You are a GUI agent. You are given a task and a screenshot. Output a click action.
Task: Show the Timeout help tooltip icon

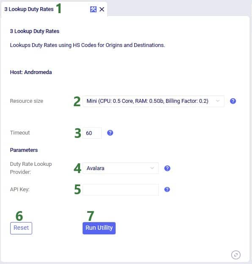(110, 133)
